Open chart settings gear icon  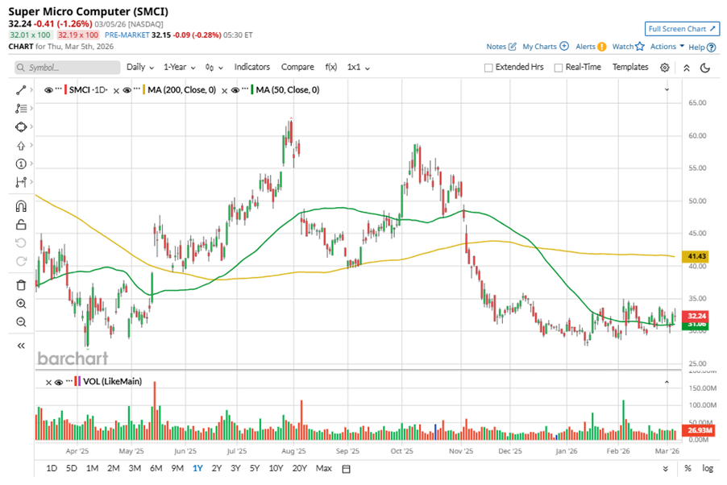pos(664,68)
